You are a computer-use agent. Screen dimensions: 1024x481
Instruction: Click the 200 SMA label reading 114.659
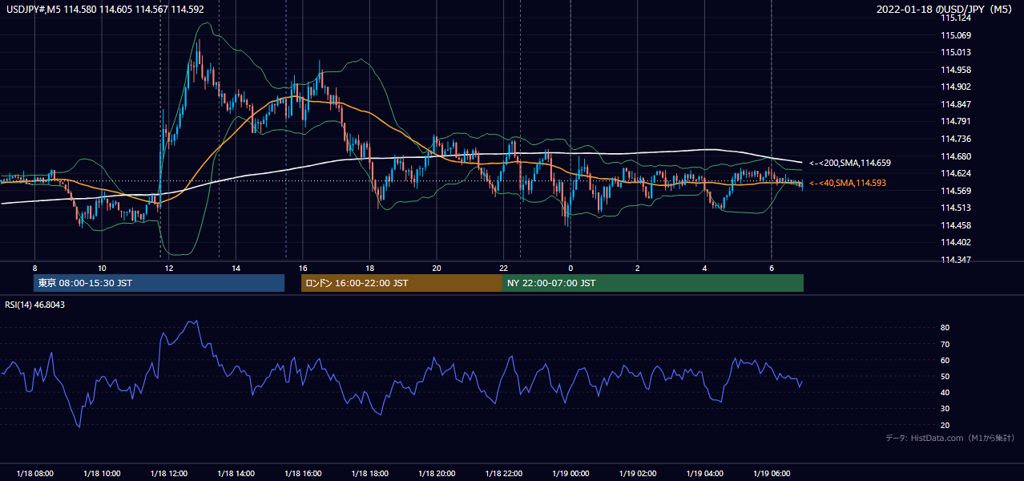(x=849, y=163)
